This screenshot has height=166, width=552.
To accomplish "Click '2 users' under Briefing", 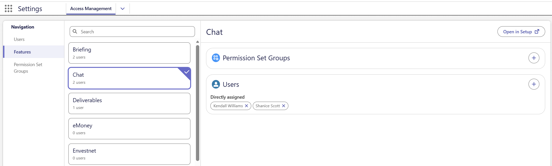I will [79, 57].
